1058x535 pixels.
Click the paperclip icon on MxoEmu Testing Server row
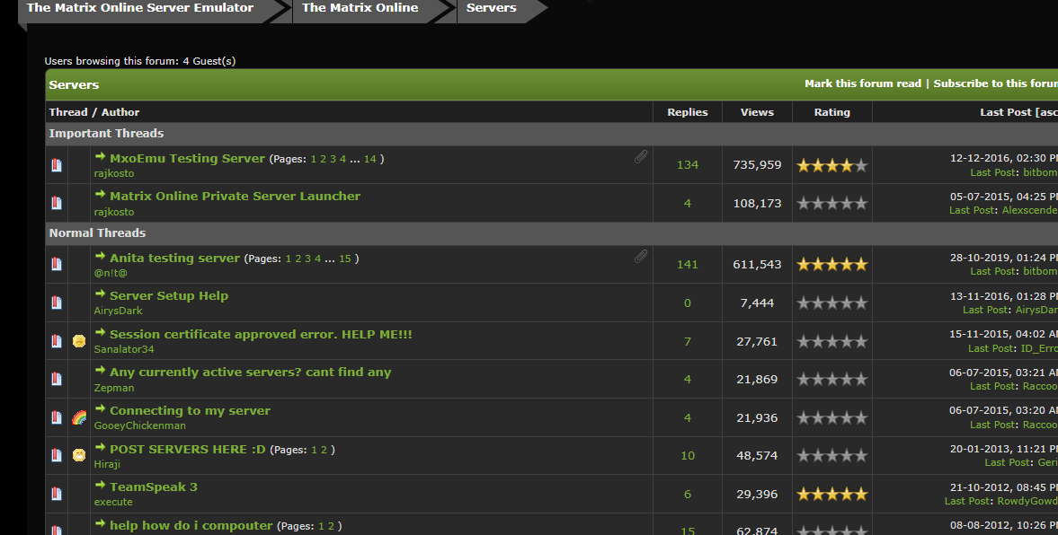(641, 157)
